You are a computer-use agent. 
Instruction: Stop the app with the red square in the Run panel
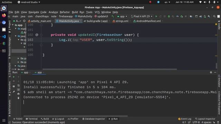click(14, 81)
